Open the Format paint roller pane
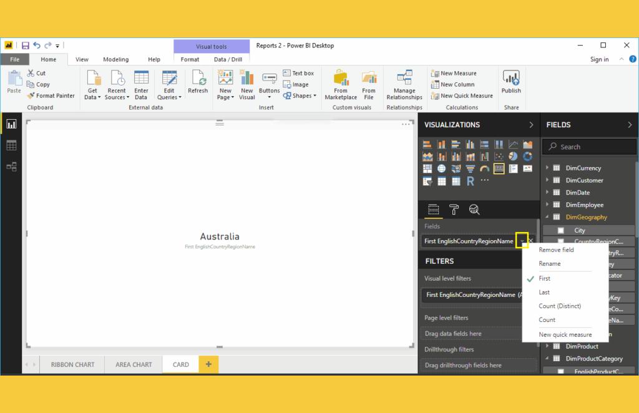 coord(454,210)
